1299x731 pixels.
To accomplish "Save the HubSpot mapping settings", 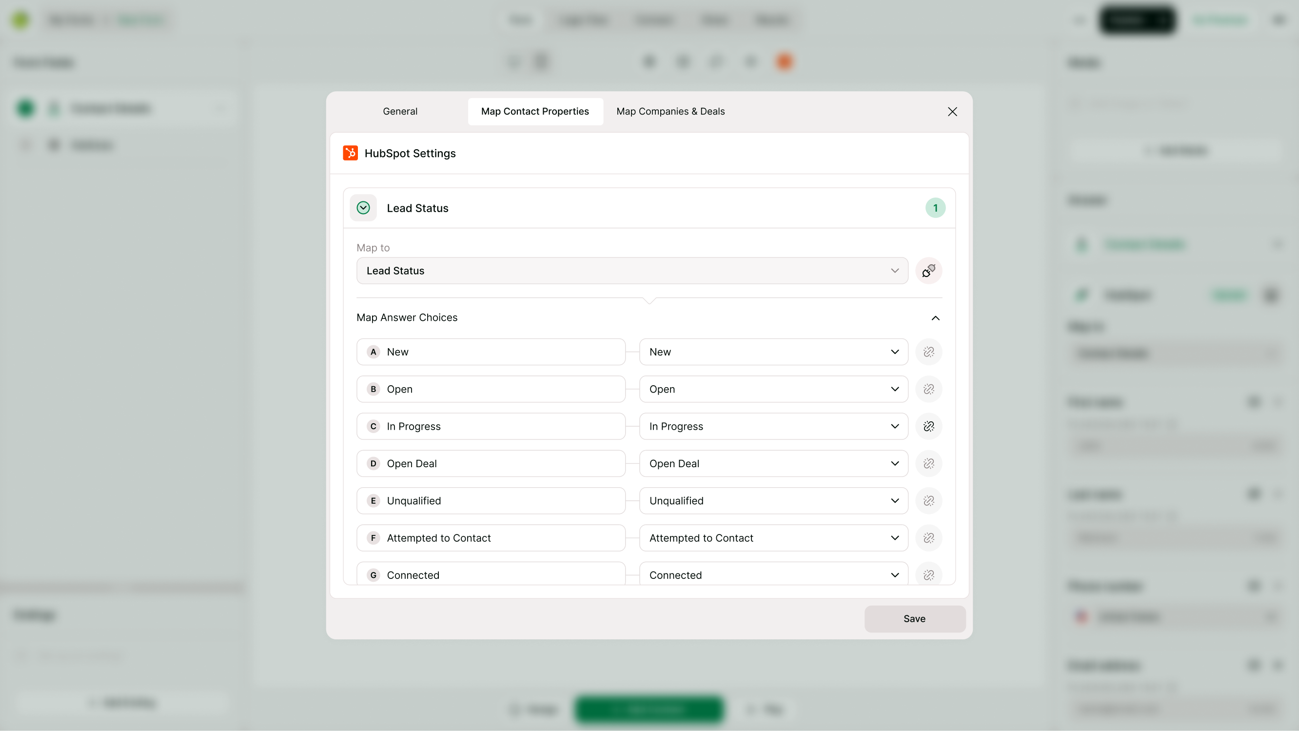I will pyautogui.click(x=915, y=619).
